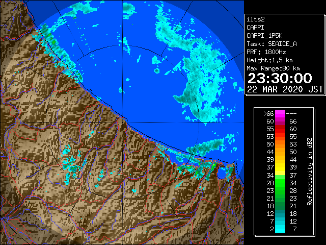The height and width of the screenshot is (245, 326).
Task: Click the legend value 60 on left
Action: pyautogui.click(x=270, y=121)
